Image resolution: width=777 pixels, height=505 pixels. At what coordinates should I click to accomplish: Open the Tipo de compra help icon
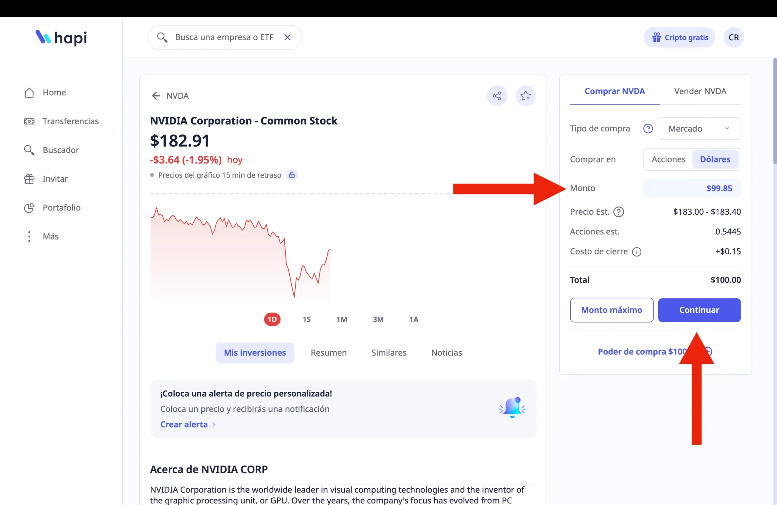point(648,129)
